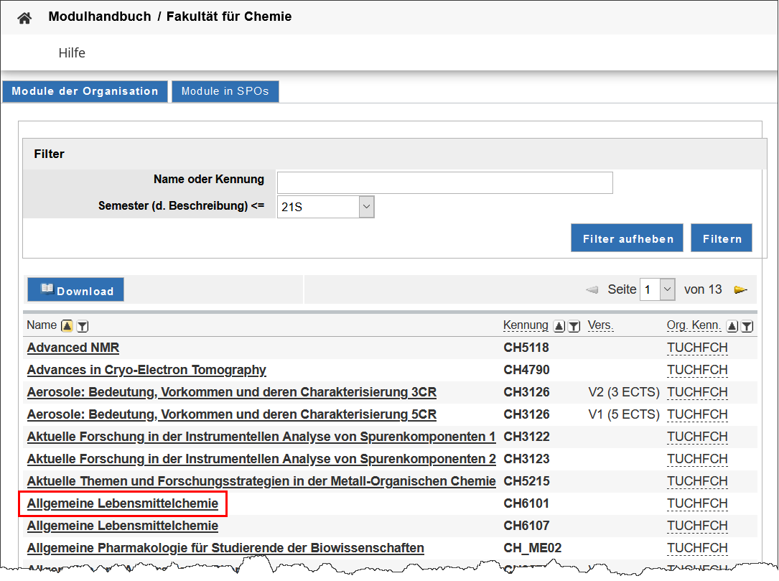
Task: Switch to Module in SPOs tab
Action: click(225, 92)
